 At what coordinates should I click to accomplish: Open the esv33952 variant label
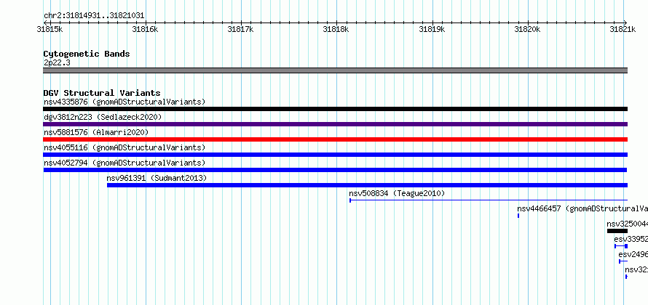coord(631,239)
